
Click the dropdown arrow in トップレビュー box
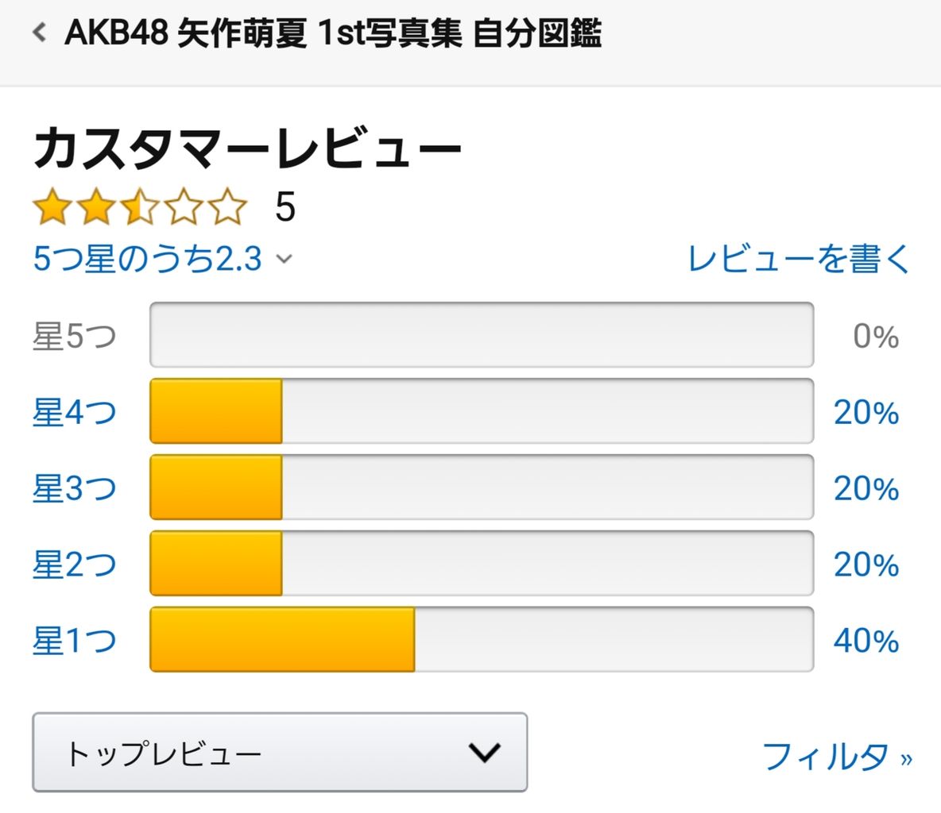[x=484, y=753]
